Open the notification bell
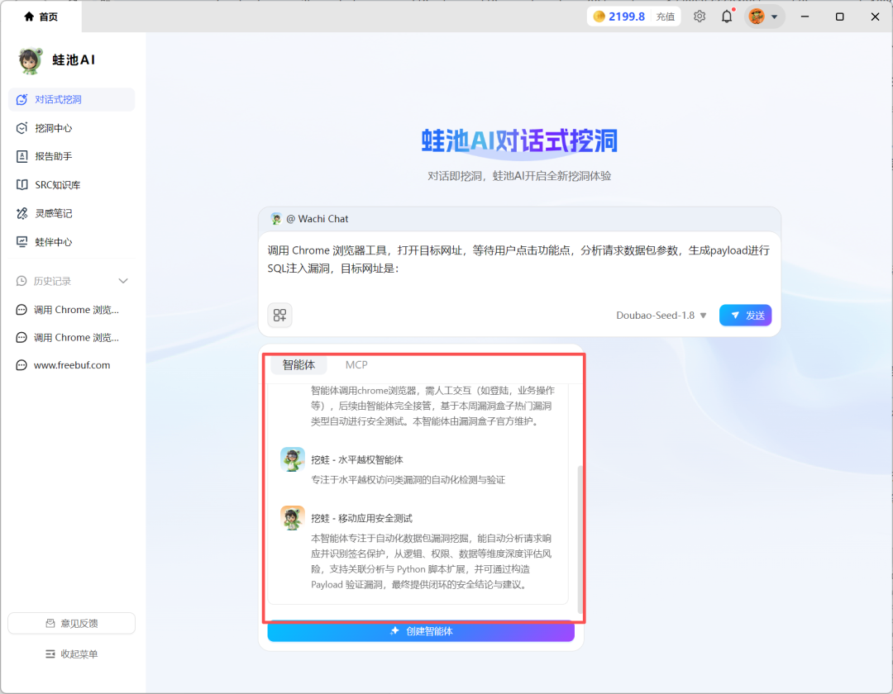 (726, 16)
